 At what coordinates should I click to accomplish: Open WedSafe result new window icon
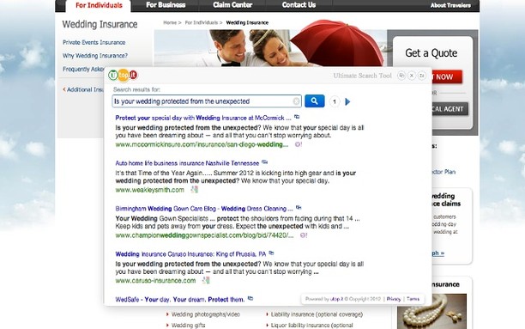tap(250, 298)
